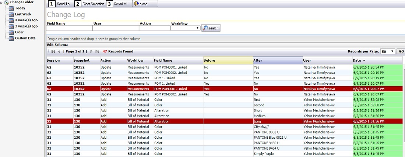Viewport: 405px width, 157px height.
Task: Sort by the After column header
Action: [278, 61]
